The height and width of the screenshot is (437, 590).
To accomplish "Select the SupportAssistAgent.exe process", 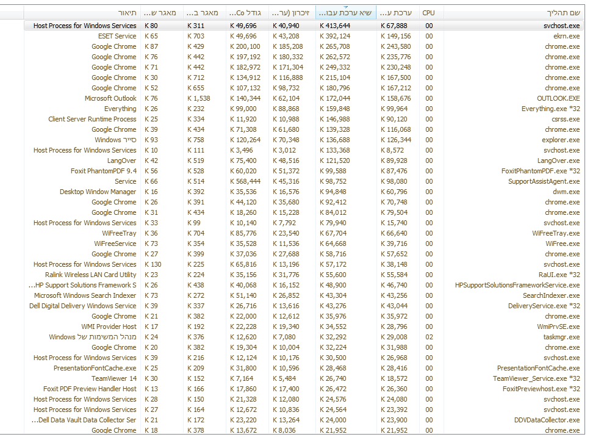I will [x=544, y=181].
